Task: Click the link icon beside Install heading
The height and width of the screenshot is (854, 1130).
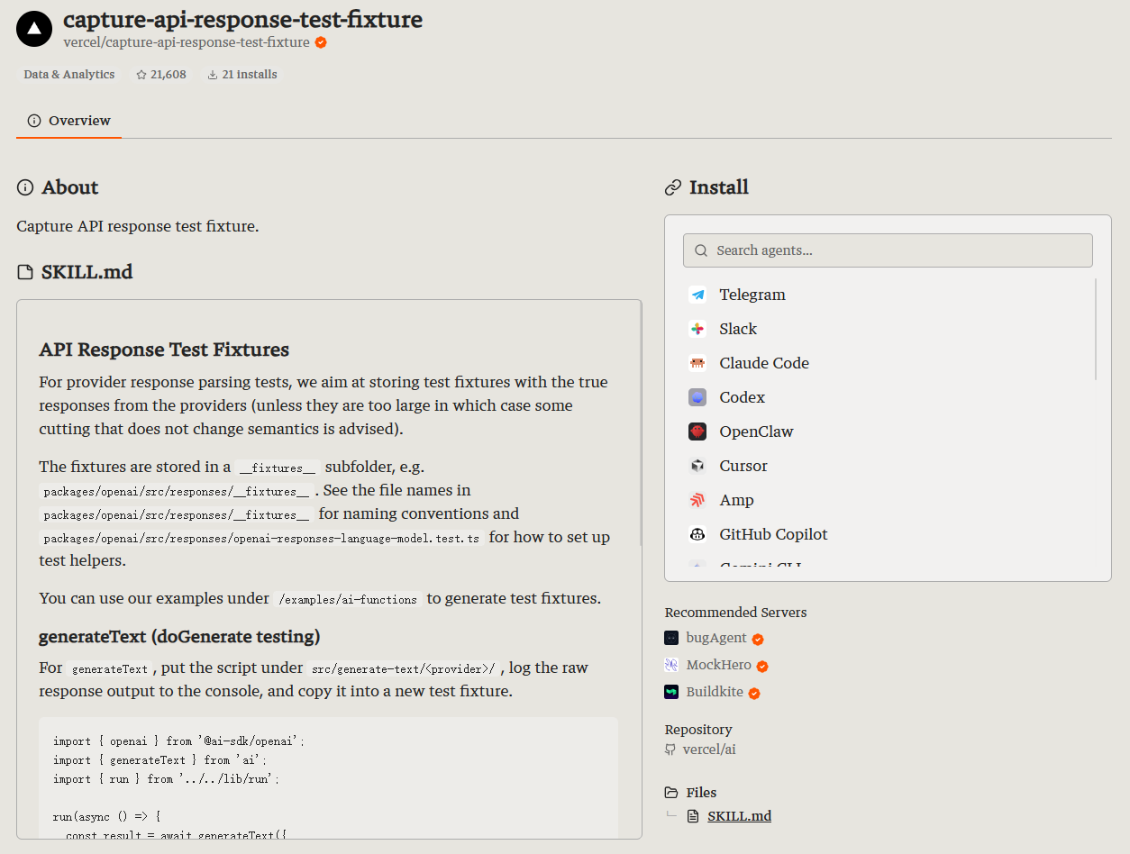Action: click(x=673, y=187)
